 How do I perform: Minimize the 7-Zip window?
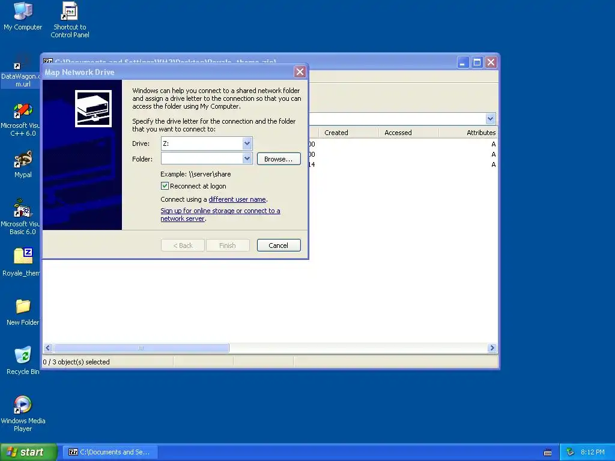[463, 62]
